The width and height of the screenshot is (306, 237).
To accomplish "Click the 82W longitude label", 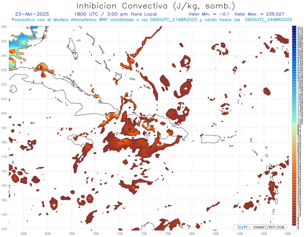I will coord(23,233).
